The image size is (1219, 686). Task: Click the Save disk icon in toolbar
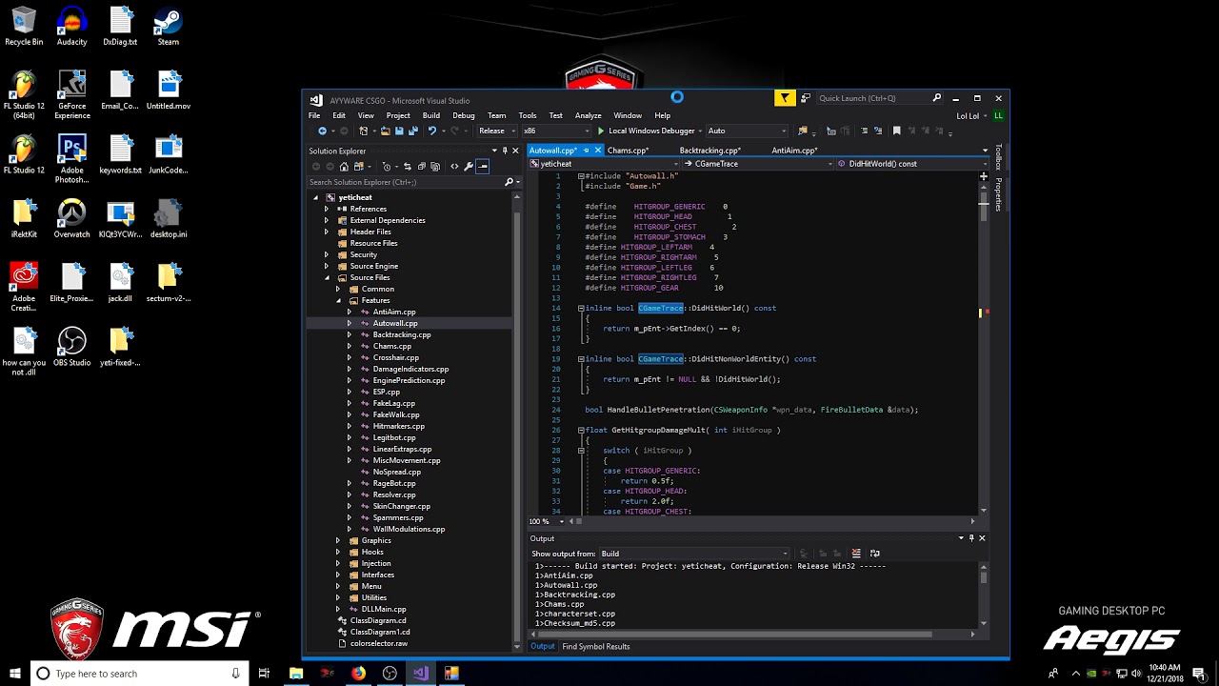(399, 131)
